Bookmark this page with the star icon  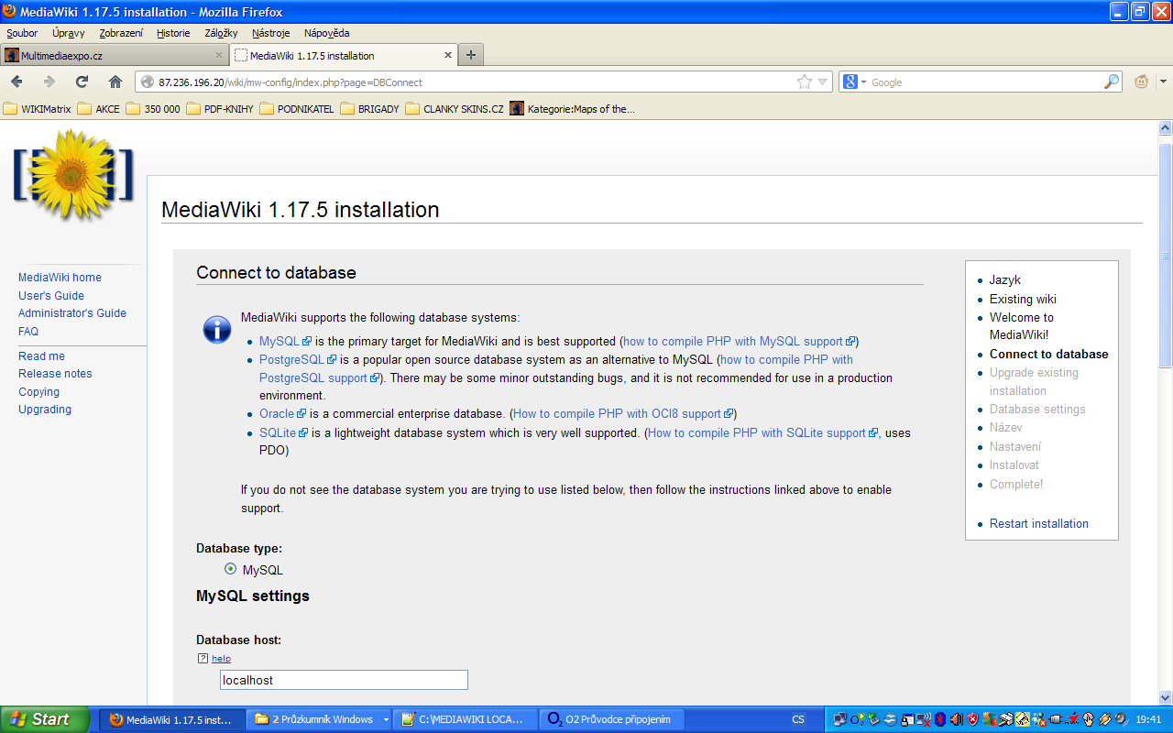pyautogui.click(x=805, y=82)
